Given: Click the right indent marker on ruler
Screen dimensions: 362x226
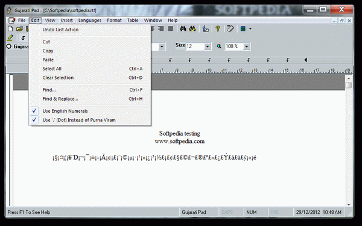Looking at the screenshot, I should pos(305,60).
